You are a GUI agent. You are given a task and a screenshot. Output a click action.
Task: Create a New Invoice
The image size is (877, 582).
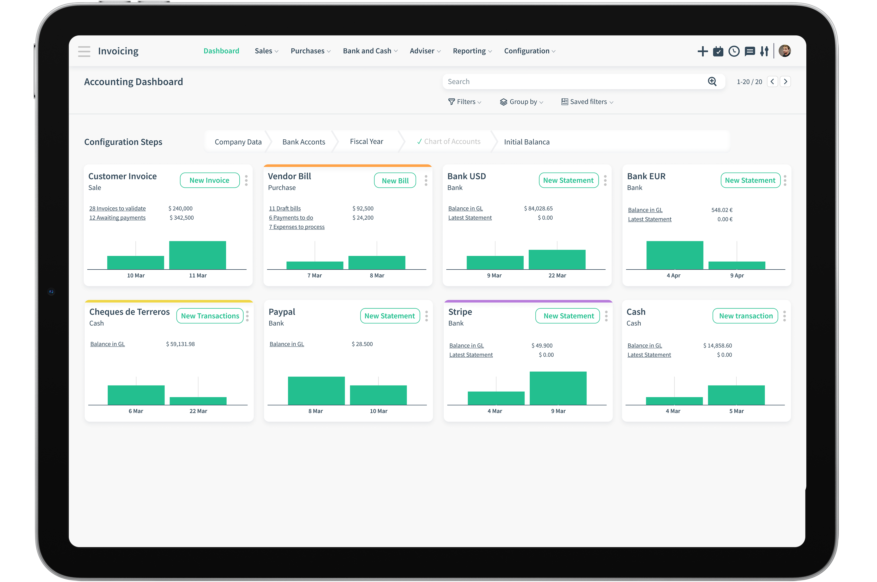[x=209, y=180]
